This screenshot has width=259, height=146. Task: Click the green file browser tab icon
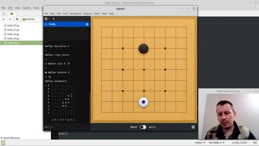point(12,13)
